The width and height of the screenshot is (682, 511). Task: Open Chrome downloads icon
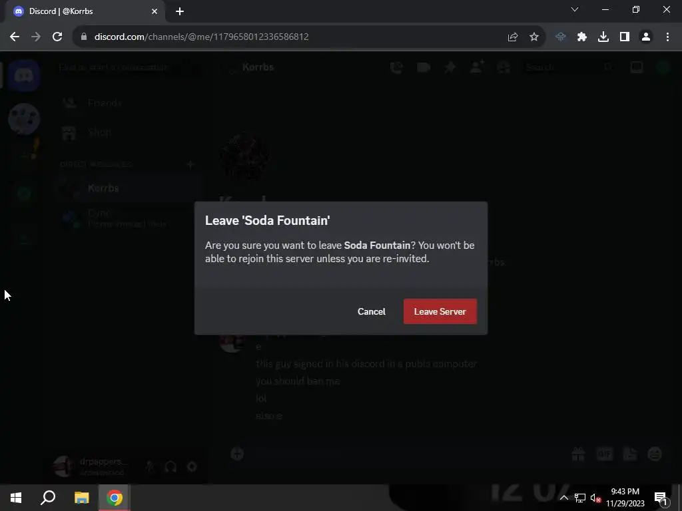603,37
